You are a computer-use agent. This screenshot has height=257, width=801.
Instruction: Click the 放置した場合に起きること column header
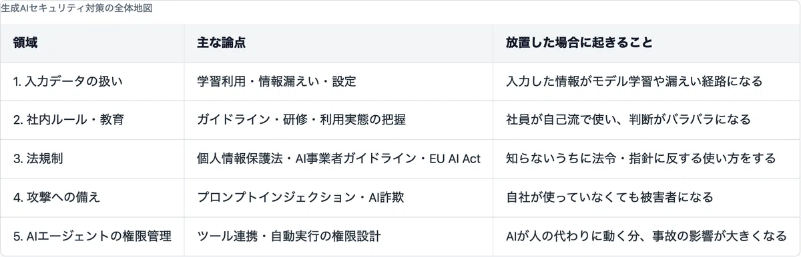[x=647, y=43]
